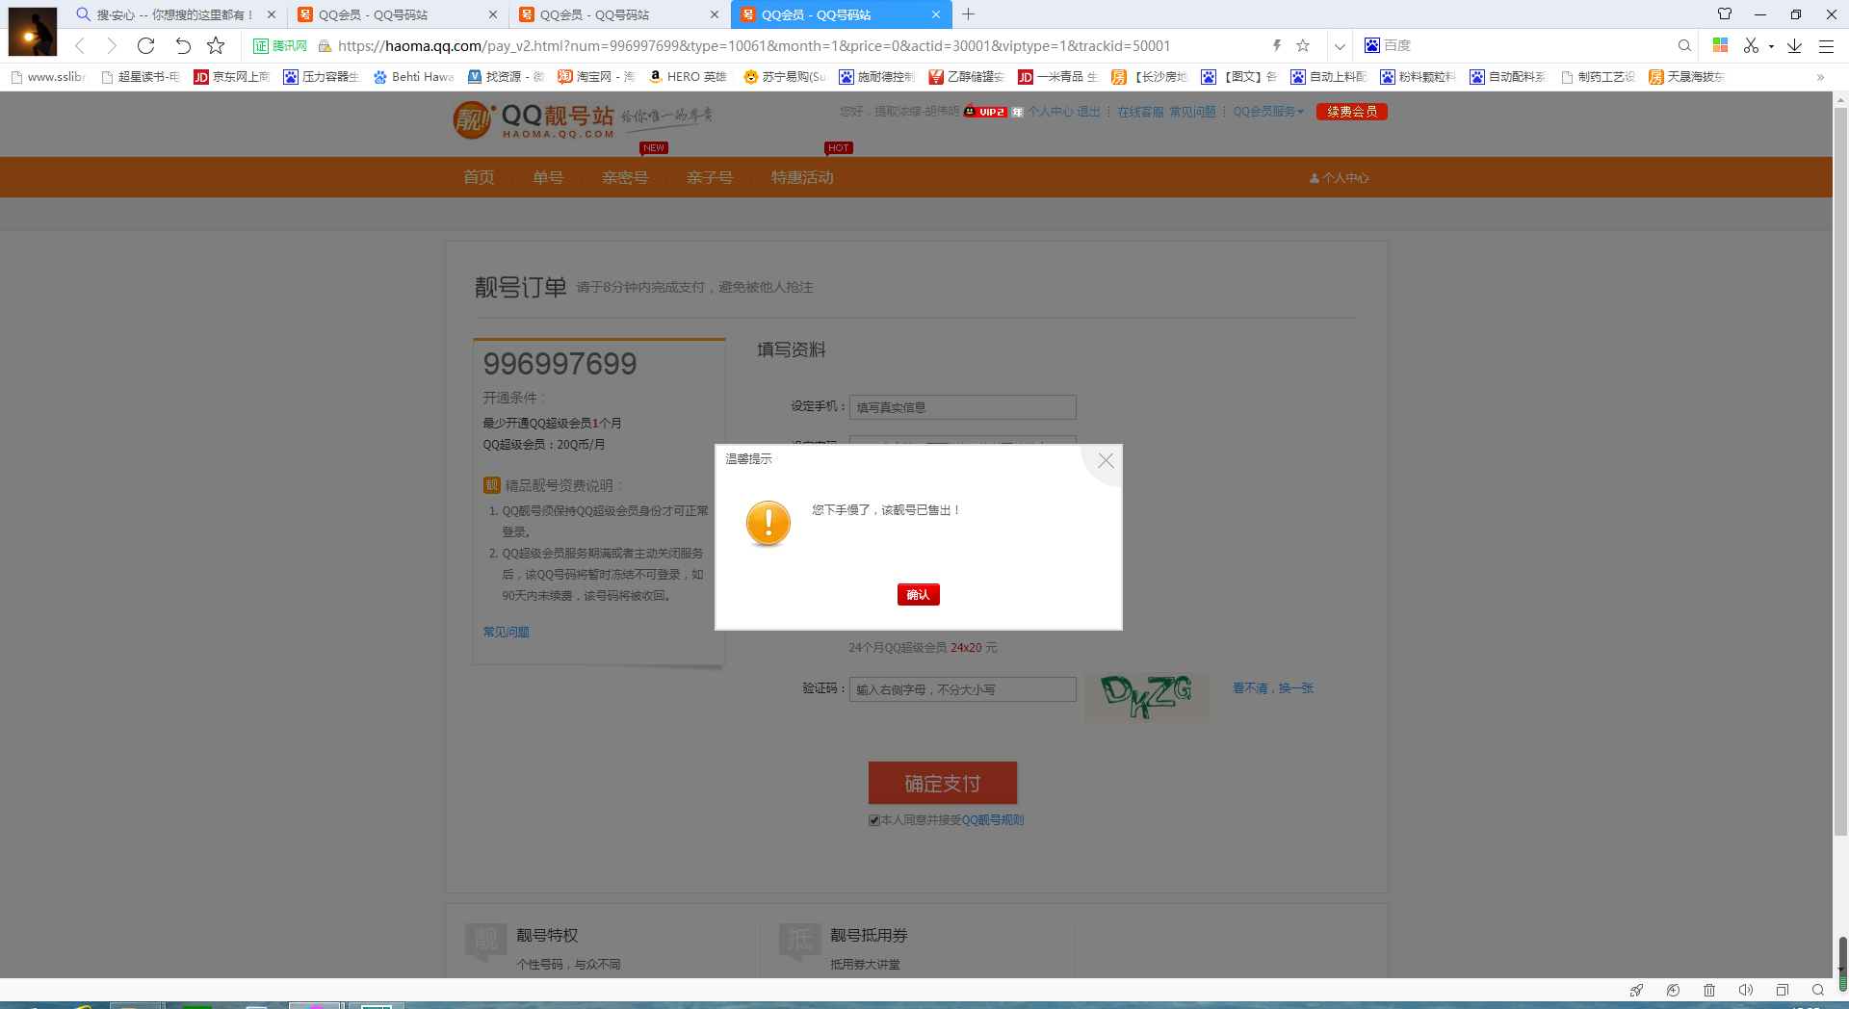Click the window restore icon in status bar
Image resolution: width=1849 pixels, height=1009 pixels.
point(1783,990)
